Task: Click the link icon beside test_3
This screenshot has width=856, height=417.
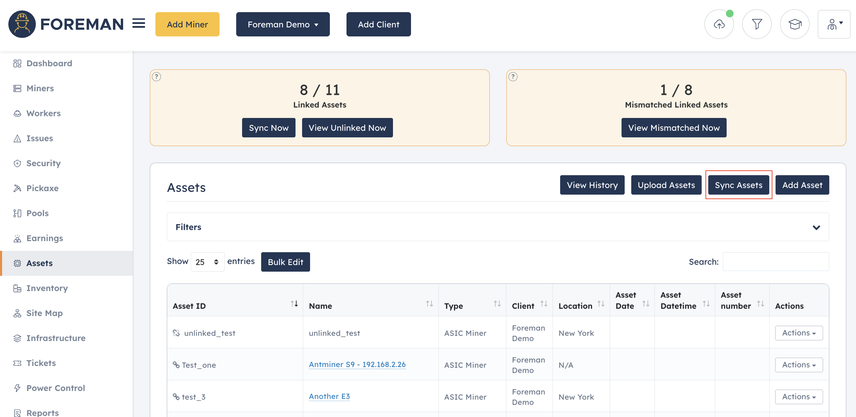Action: 176,397
